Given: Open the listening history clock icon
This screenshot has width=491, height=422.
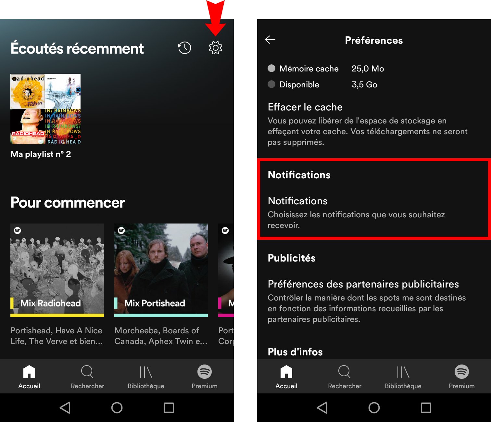Looking at the screenshot, I should click(184, 47).
